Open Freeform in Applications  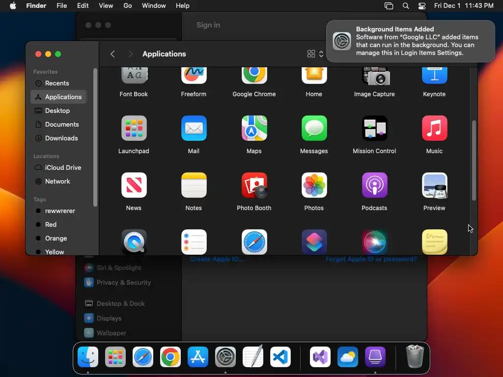194,76
